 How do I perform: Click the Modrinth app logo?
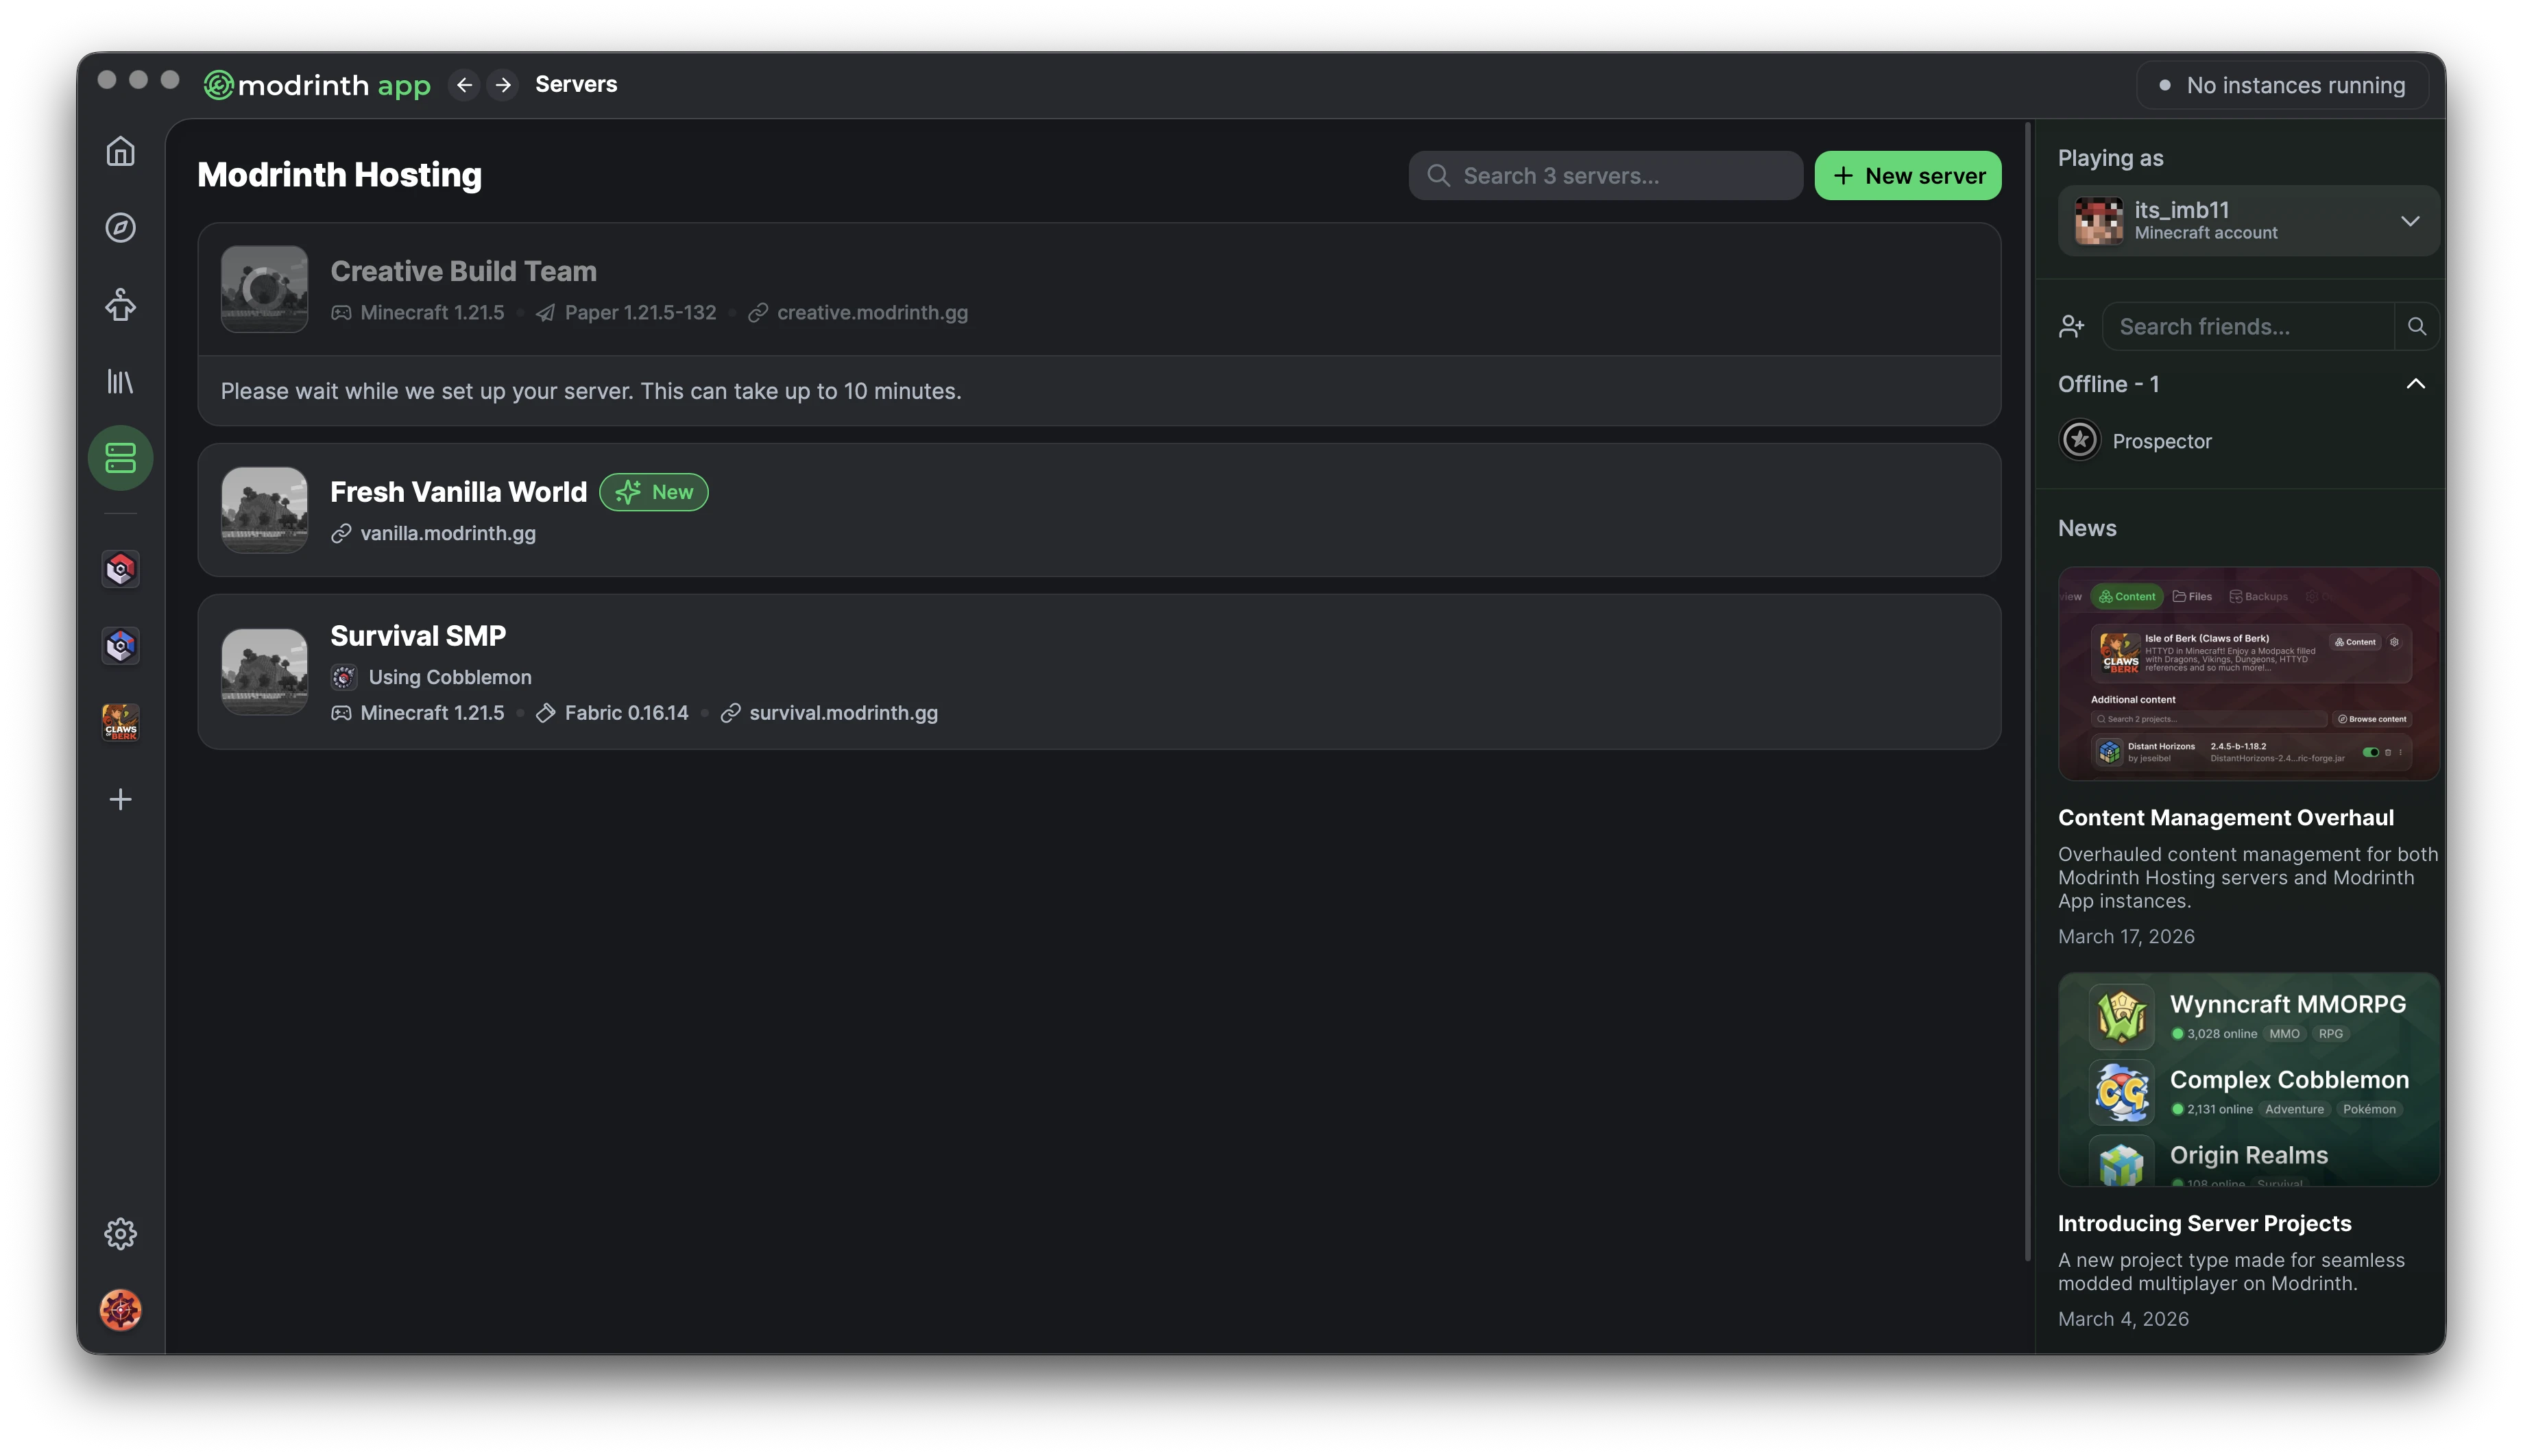(317, 85)
